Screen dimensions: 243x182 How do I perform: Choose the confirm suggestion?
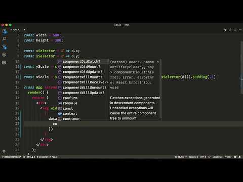[83, 98]
